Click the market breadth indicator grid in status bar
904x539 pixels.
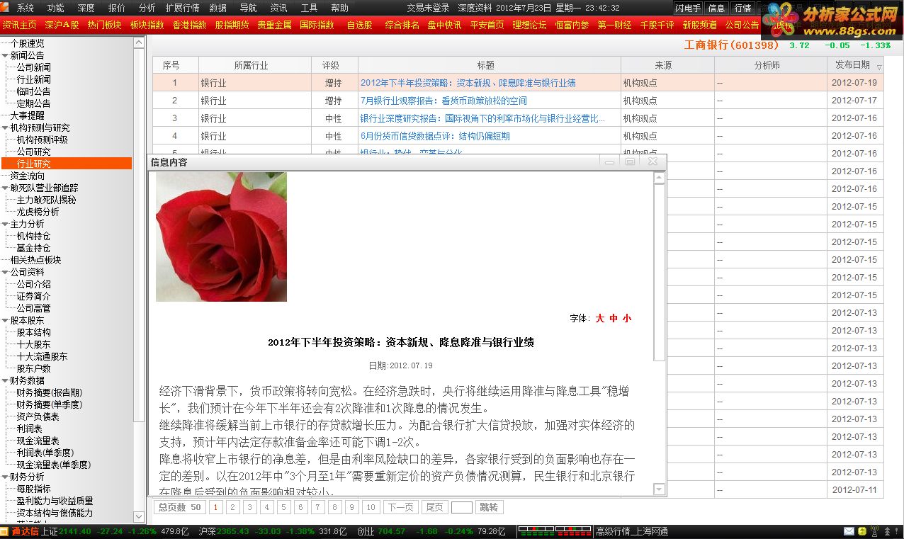coord(555,531)
